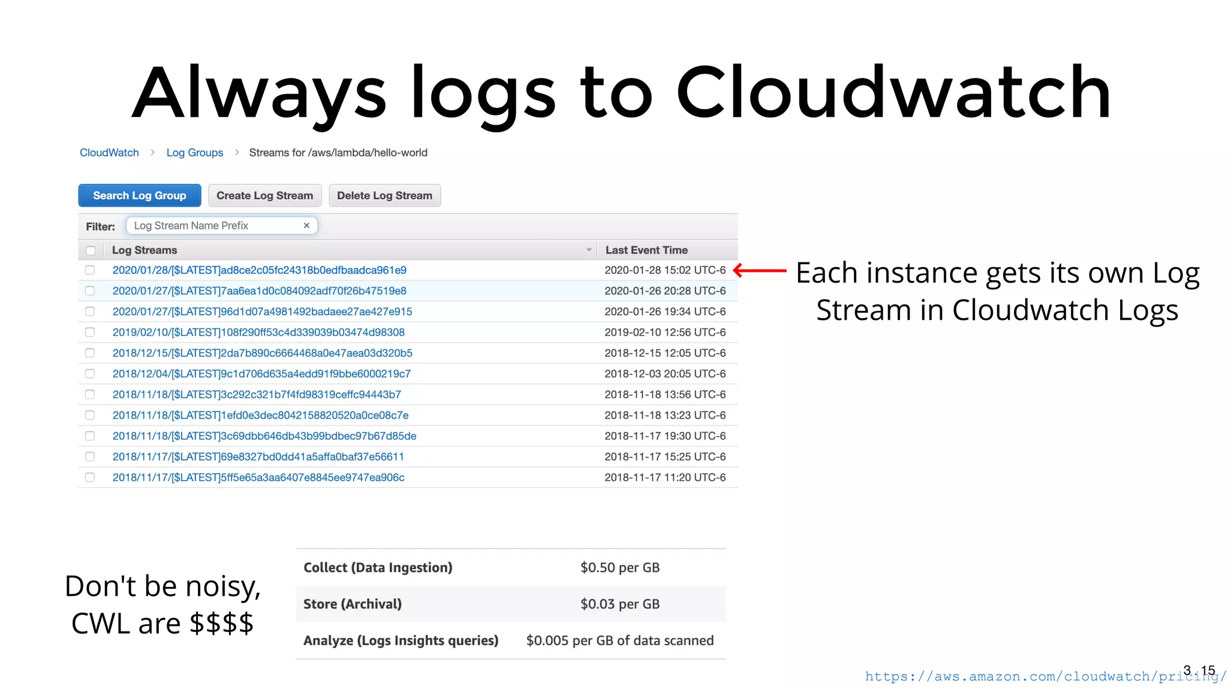1228x690 pixels.
Task: Open log stream 2020/01/27 96d1d07a4981492badaee27ae427e915
Action: tap(263, 311)
